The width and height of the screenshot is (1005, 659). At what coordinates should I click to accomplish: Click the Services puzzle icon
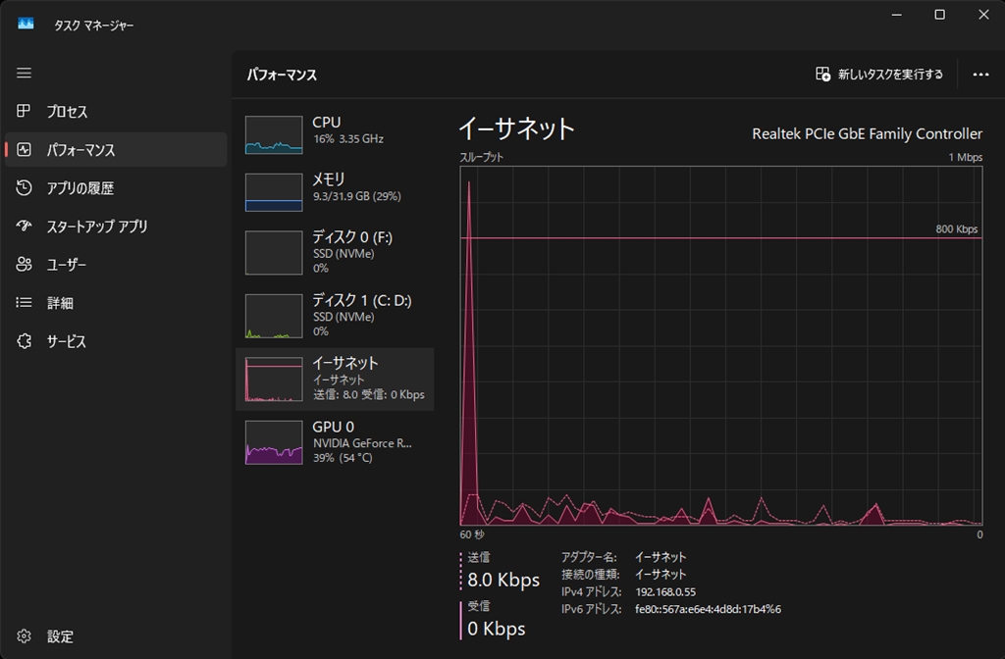pyautogui.click(x=25, y=341)
